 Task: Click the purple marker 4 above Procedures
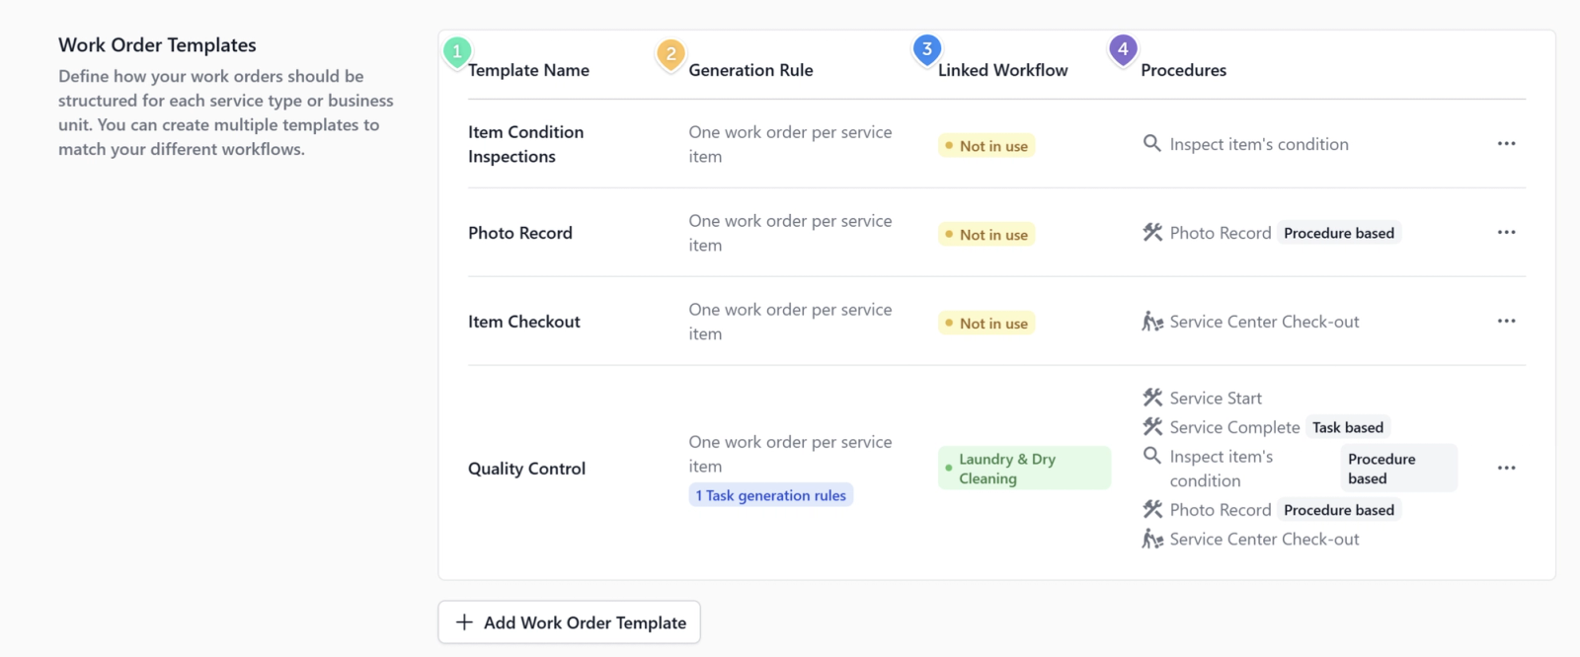(x=1123, y=49)
